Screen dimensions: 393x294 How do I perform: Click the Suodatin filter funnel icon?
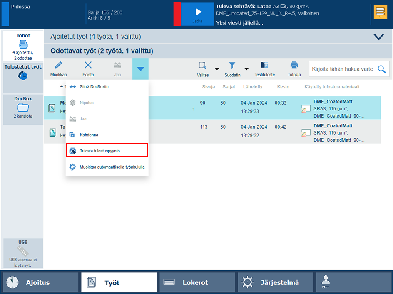pos(232,66)
